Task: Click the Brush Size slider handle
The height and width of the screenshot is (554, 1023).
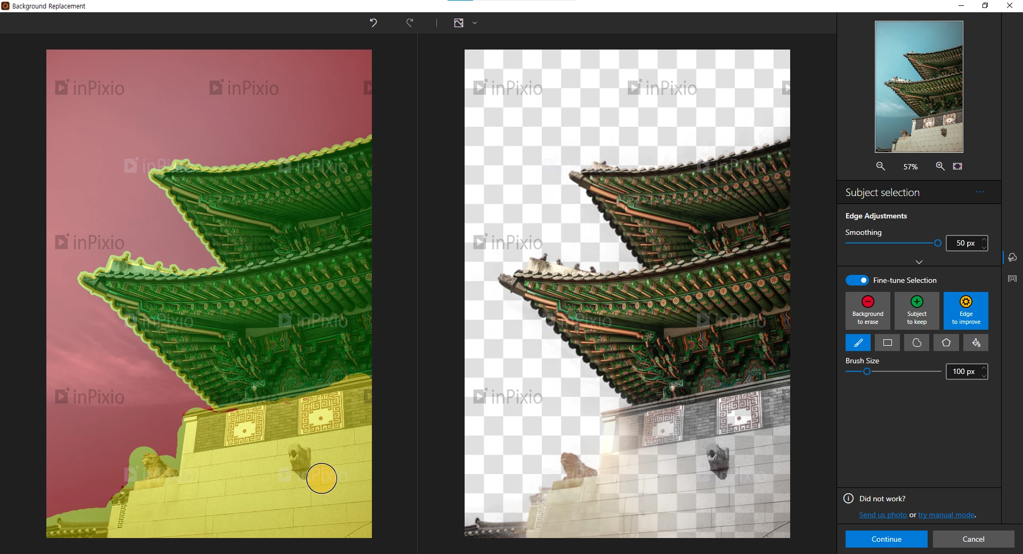Action: click(867, 371)
